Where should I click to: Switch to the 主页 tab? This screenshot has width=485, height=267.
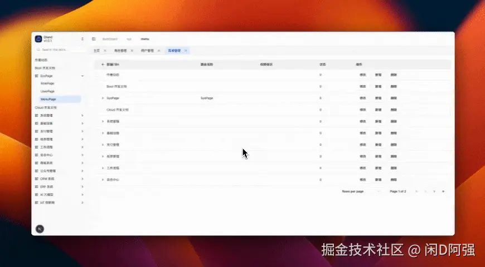click(97, 51)
